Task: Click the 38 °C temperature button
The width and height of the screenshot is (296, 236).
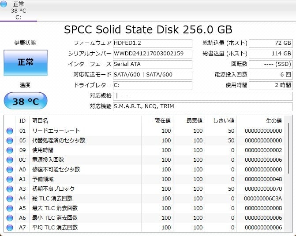Action: coord(26,102)
